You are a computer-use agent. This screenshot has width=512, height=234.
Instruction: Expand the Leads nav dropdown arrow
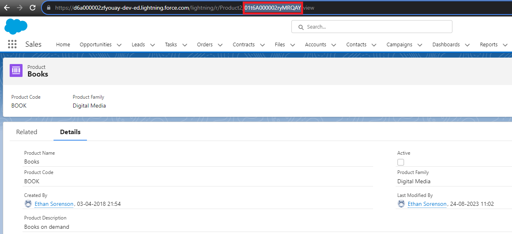(x=153, y=45)
